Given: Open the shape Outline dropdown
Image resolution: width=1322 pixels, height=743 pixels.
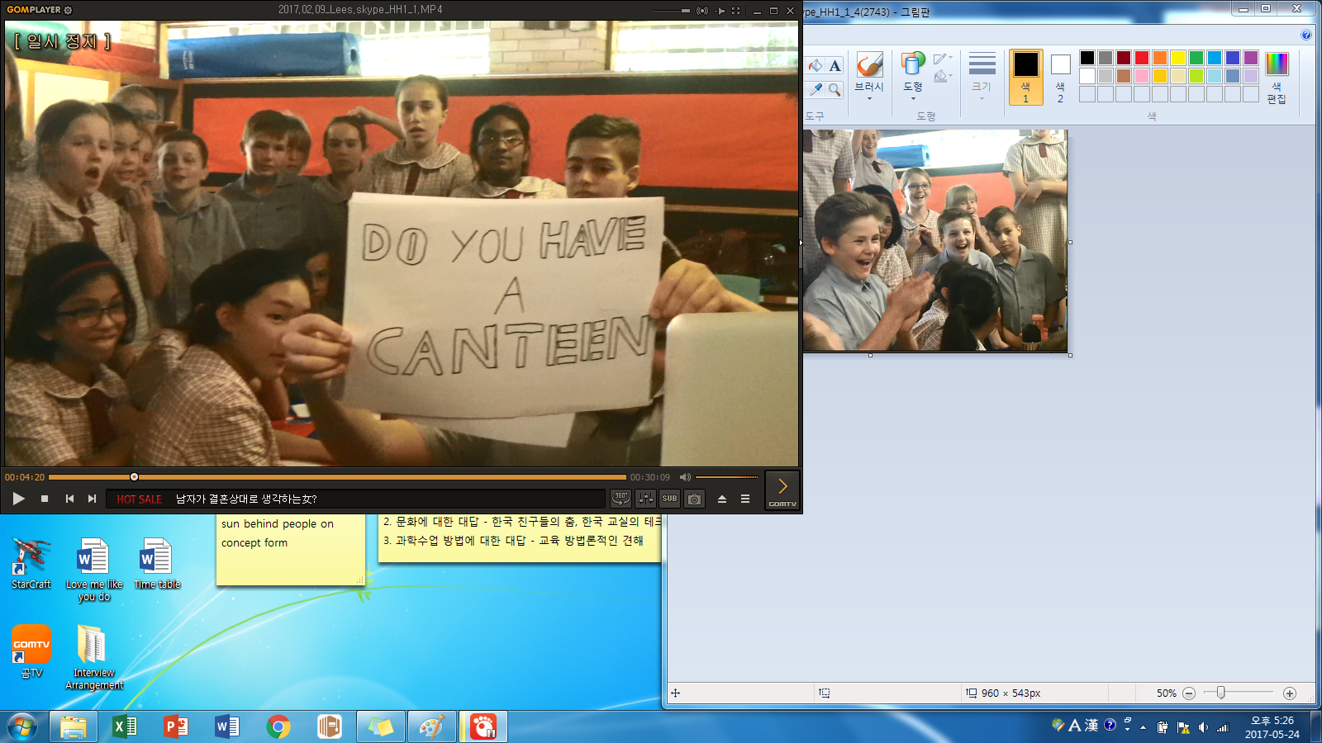Looking at the screenshot, I should (x=943, y=59).
